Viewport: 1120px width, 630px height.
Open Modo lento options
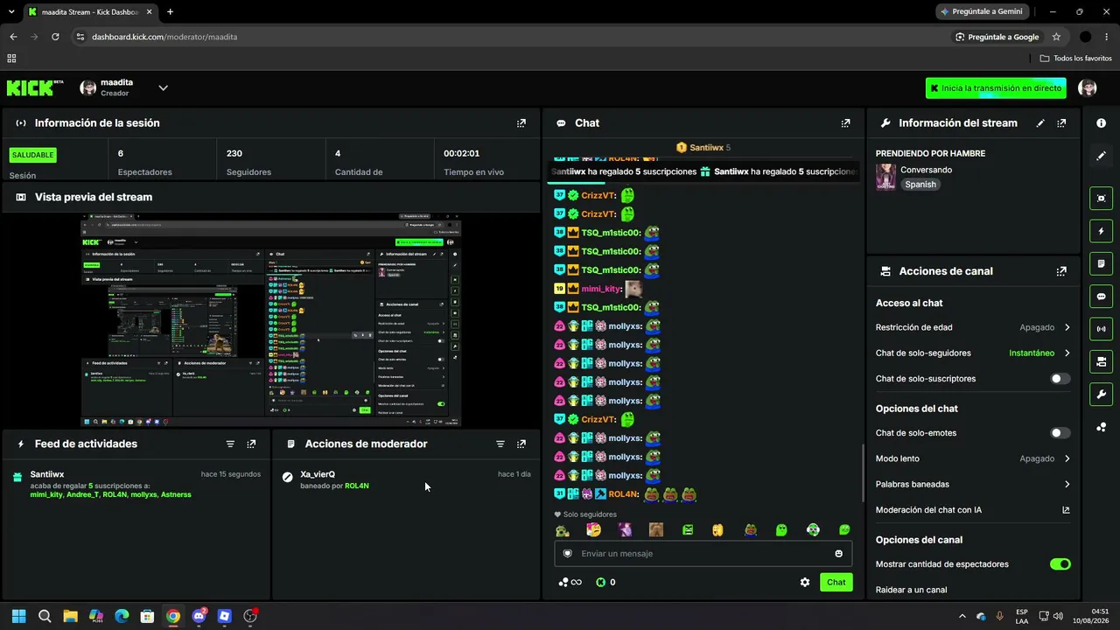[973, 458]
